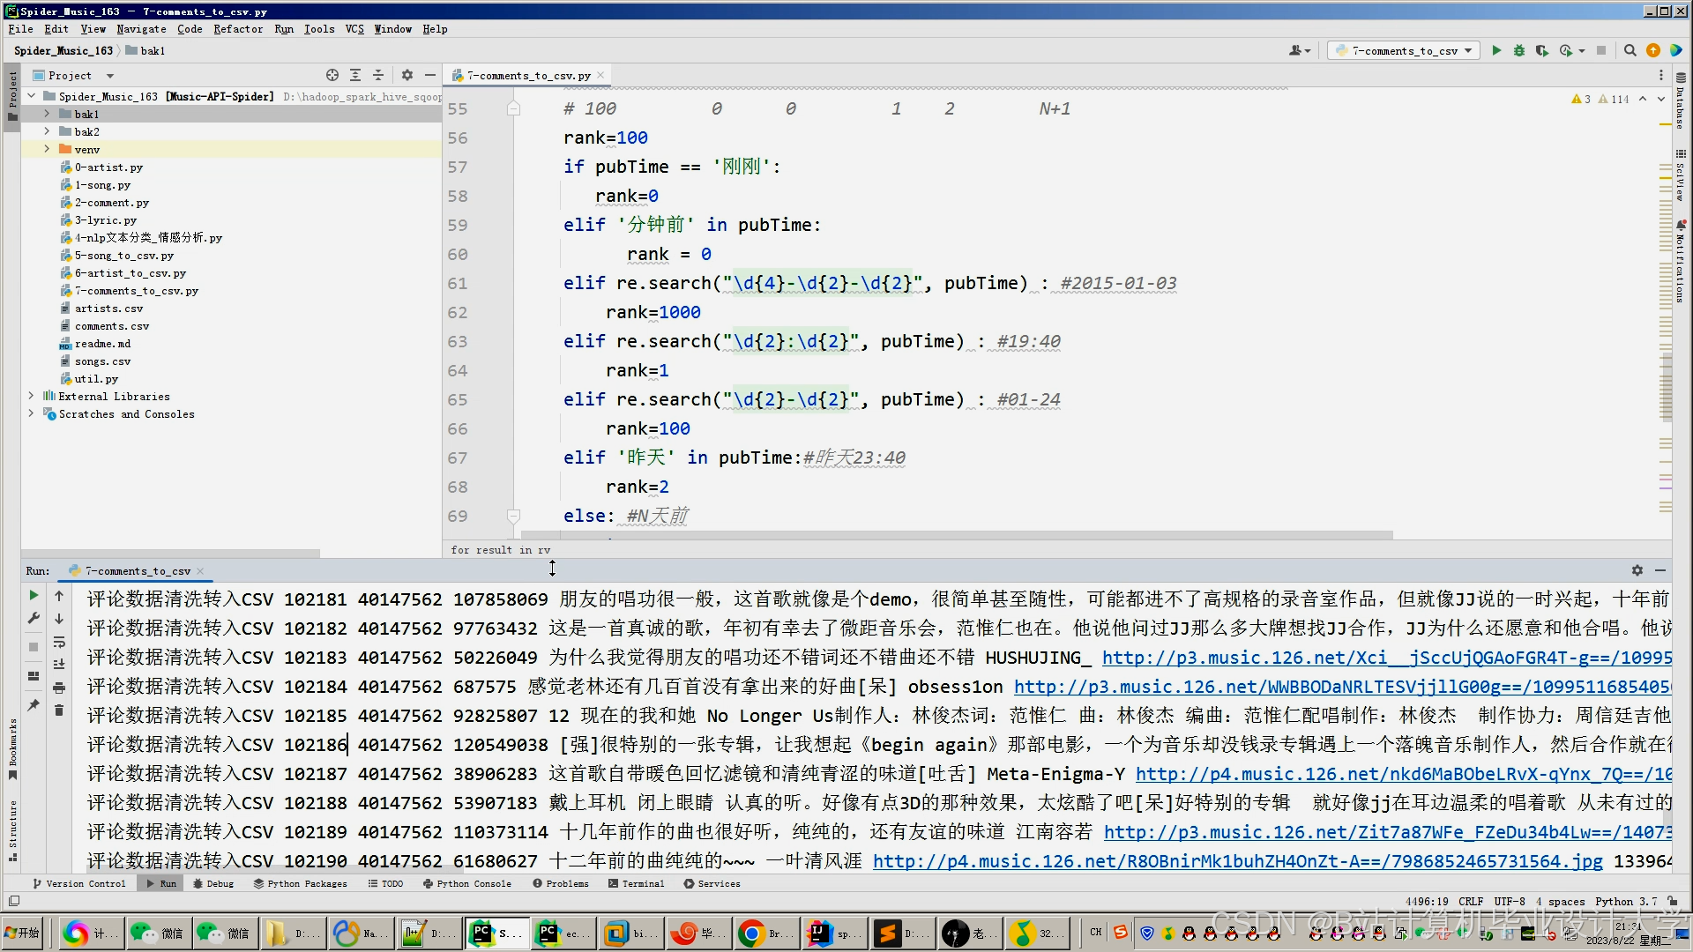The image size is (1693, 952).
Task: Click the green Run button in the toolbar
Action: [x=1496, y=50]
